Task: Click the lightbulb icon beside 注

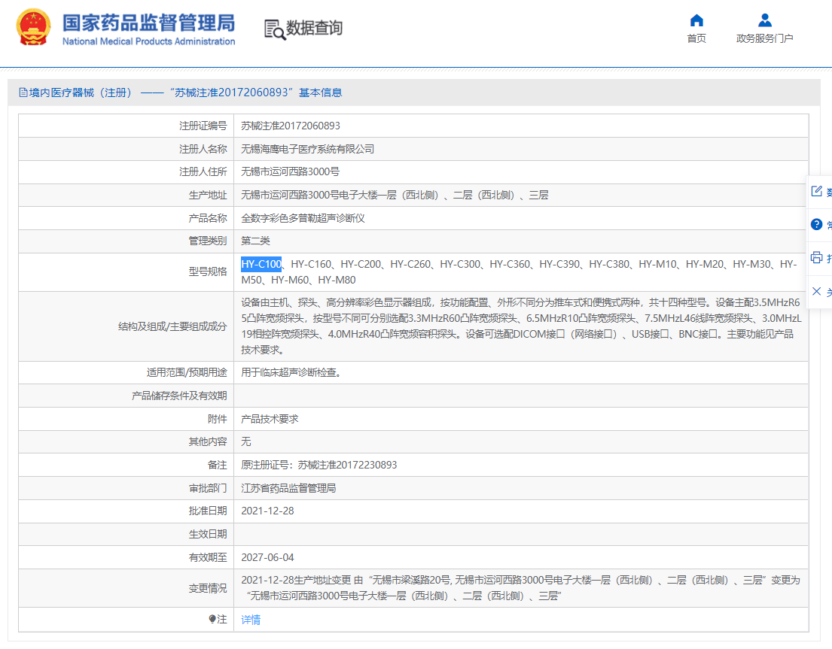Action: pos(212,619)
